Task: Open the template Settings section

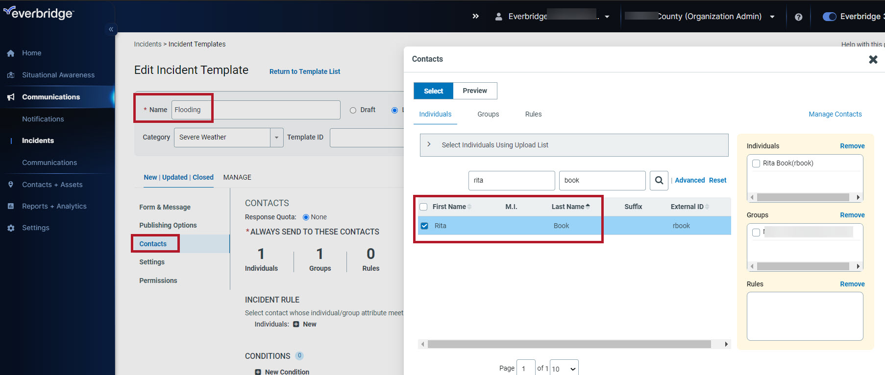Action: (152, 262)
